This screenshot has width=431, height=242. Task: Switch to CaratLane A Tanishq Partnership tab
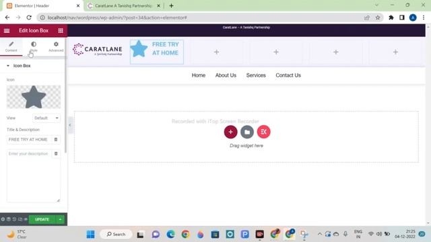click(x=123, y=5)
